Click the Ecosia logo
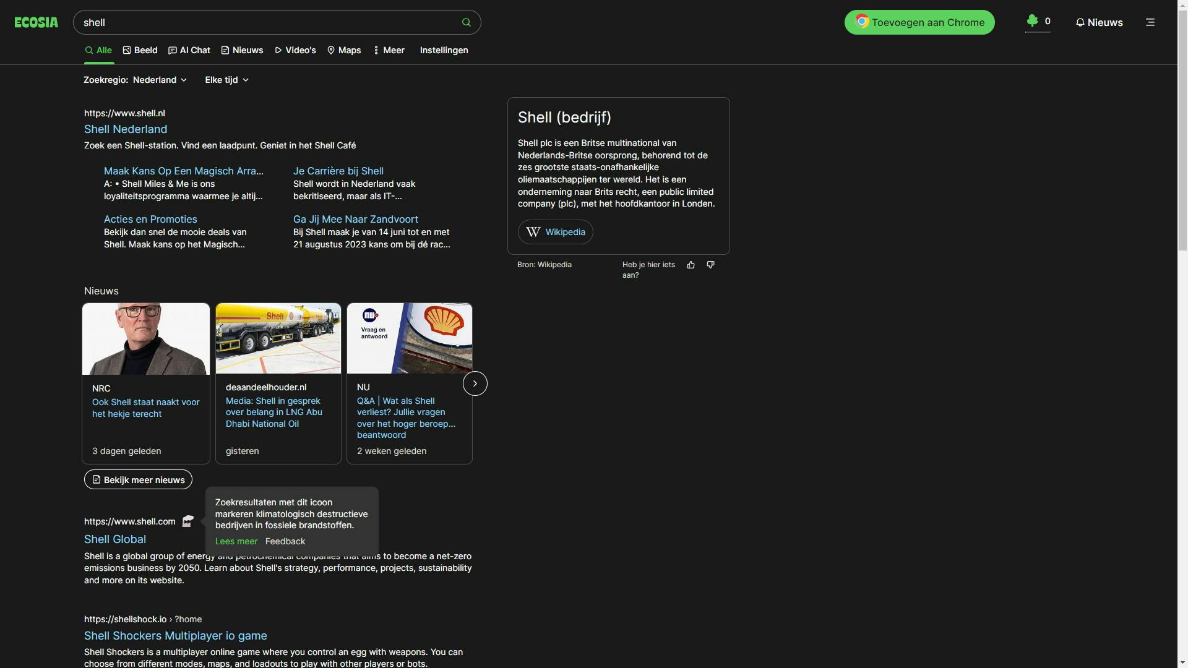The height and width of the screenshot is (668, 1188). coord(35,22)
